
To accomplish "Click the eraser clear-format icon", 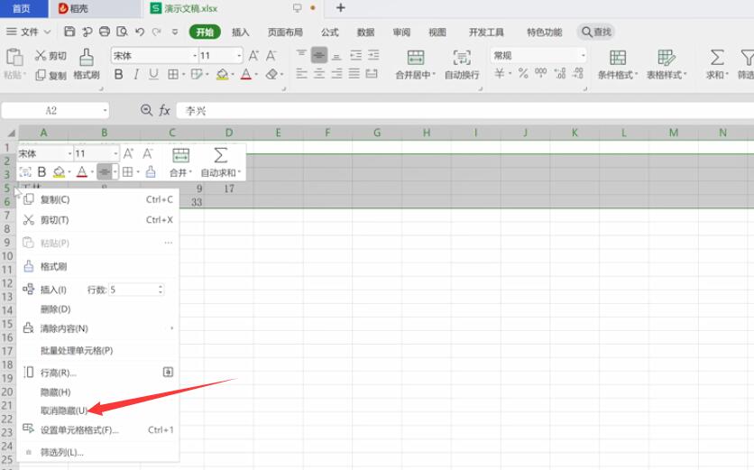I will (x=271, y=74).
